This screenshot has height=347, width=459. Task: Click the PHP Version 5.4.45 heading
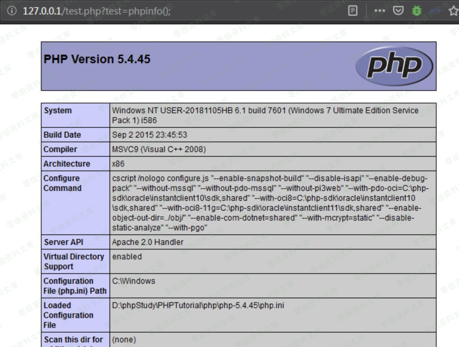click(x=97, y=59)
